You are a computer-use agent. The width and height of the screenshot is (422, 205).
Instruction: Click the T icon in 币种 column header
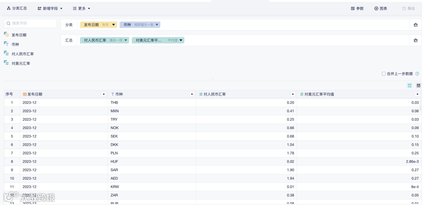113,94
